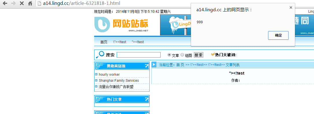Click 文章列表 in the breadcrumb
The width and height of the screenshot is (314, 114).
coord(233,65)
